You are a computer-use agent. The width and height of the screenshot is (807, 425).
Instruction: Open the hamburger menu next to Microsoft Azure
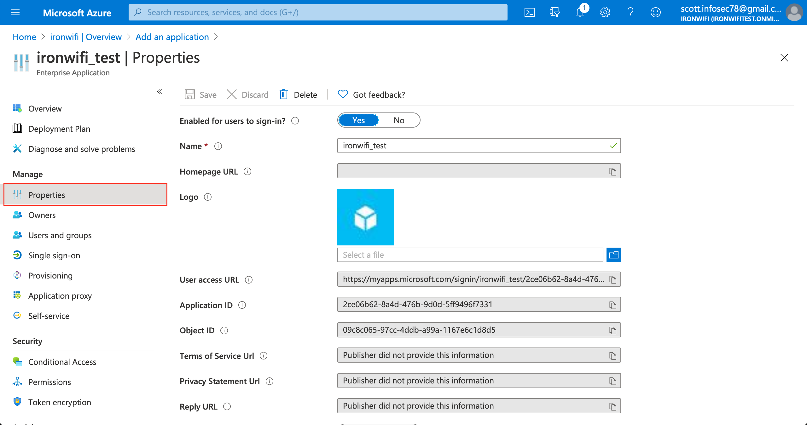click(x=15, y=12)
